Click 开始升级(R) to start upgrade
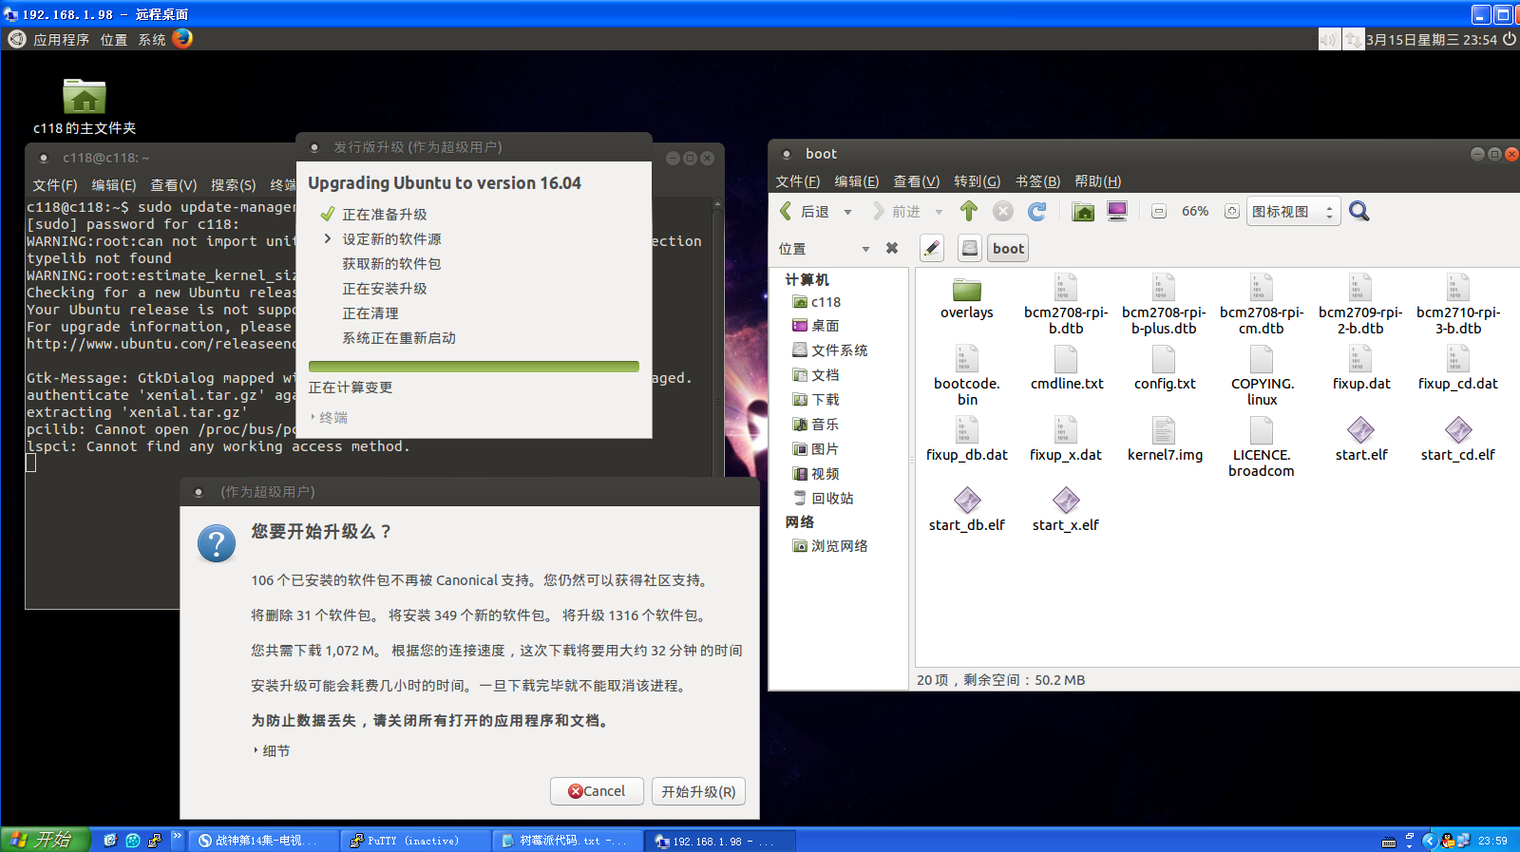This screenshot has height=852, width=1520. click(x=698, y=791)
